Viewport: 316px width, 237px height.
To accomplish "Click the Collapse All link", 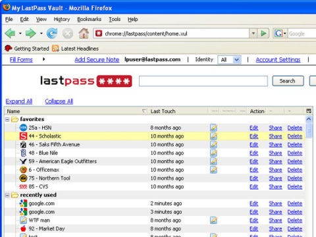I will tap(59, 101).
